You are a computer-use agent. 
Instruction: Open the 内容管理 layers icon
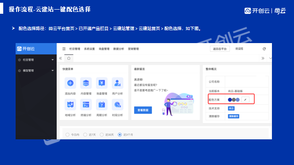point(86,83)
